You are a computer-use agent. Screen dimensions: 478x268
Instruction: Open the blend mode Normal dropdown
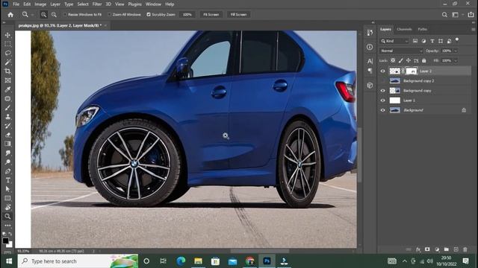point(401,51)
